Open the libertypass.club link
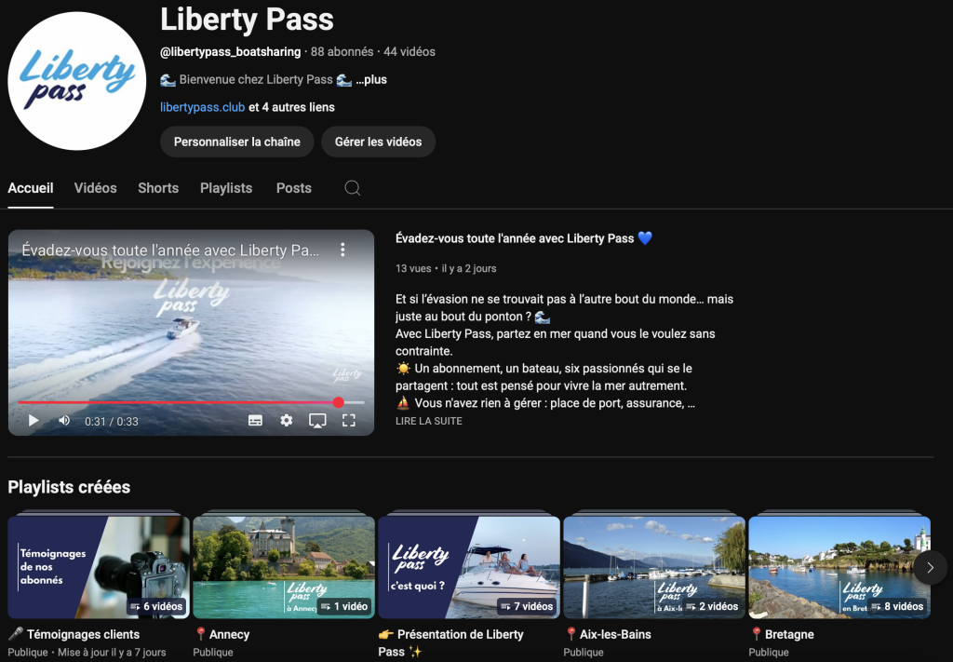 (x=202, y=107)
